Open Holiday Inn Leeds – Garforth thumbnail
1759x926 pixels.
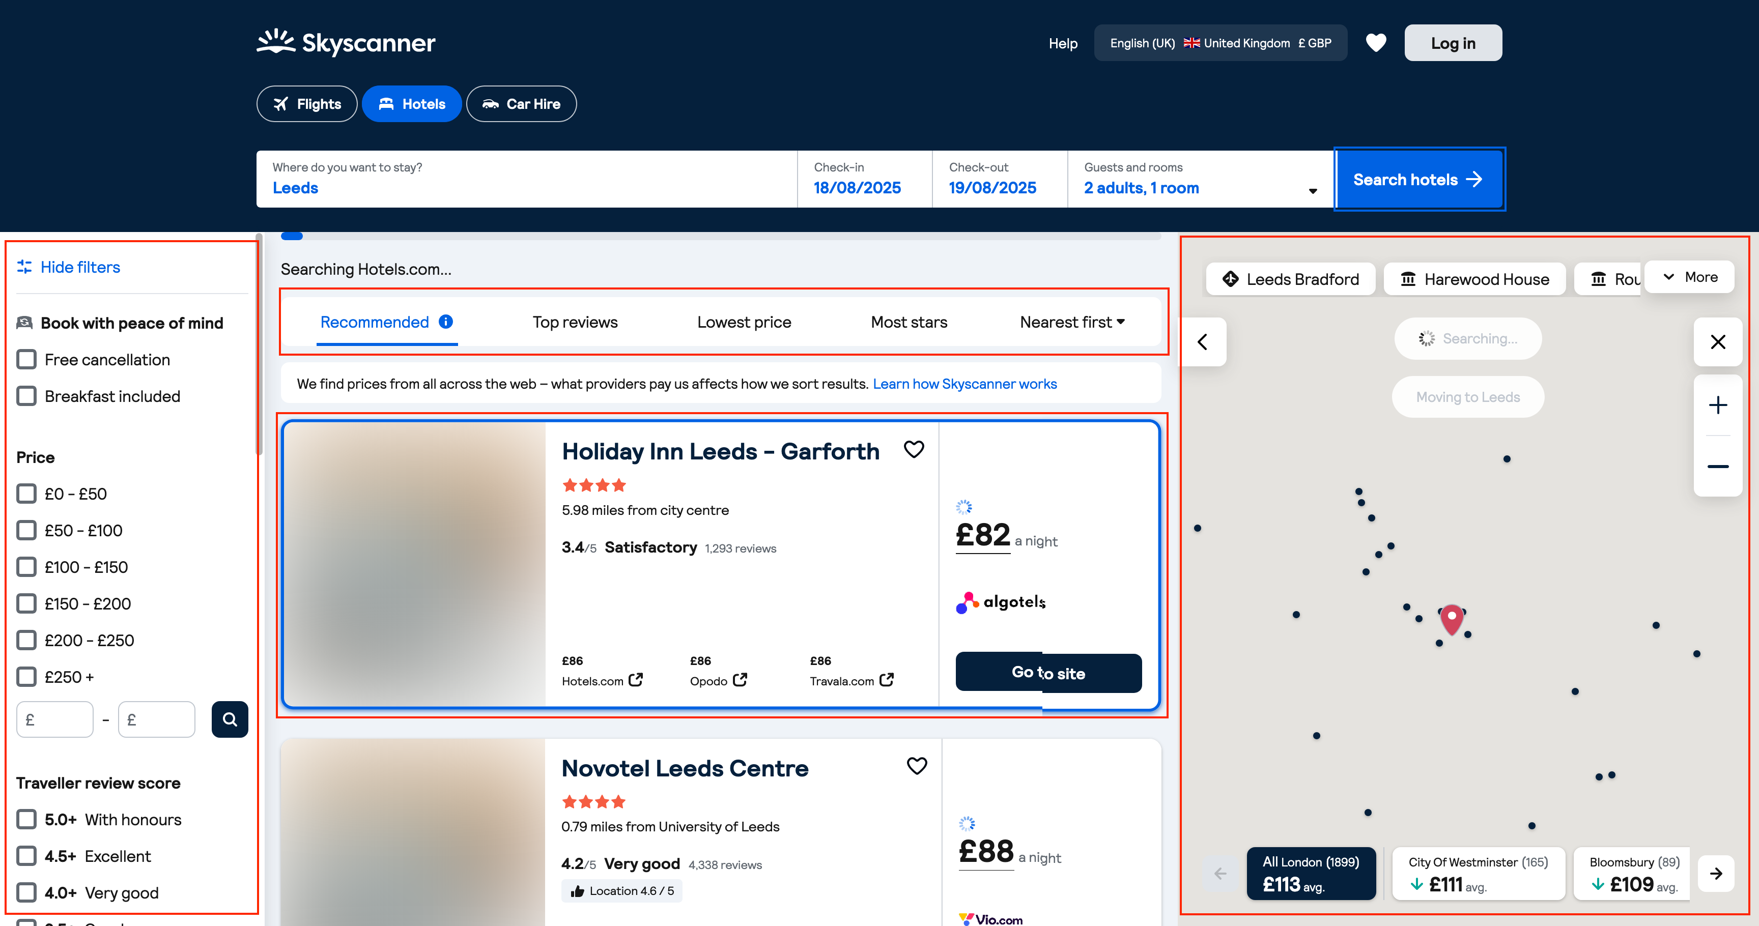[414, 564]
